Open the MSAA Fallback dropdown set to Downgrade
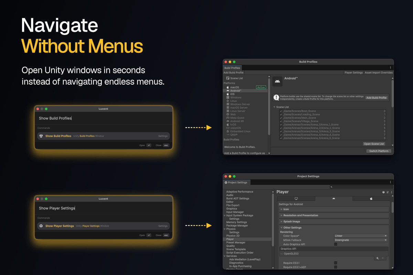This screenshot has width=413, height=275. (361, 240)
